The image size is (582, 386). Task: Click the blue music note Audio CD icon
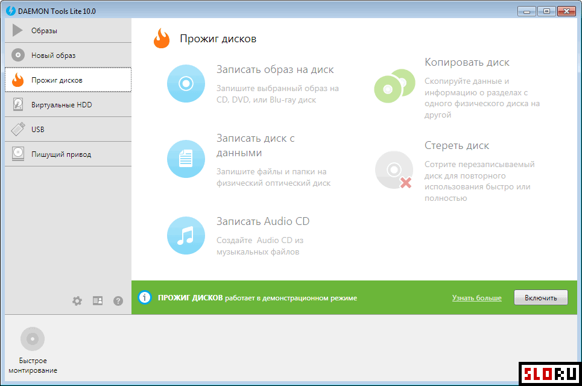coord(186,235)
